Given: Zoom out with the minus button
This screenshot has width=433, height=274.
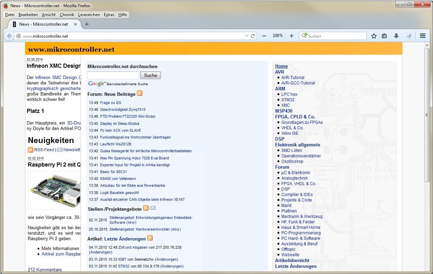Looking at the screenshot, I should pyautogui.click(x=264, y=36).
